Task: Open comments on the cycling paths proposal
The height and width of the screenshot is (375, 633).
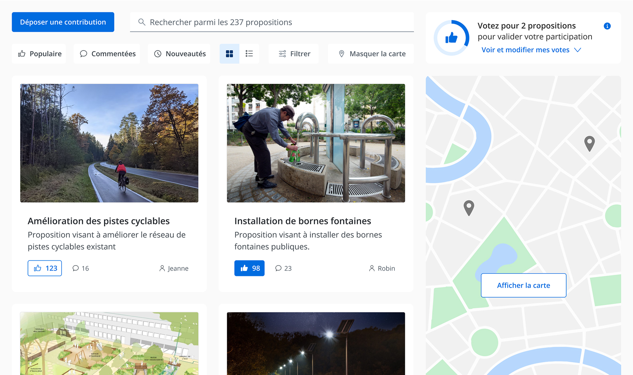Action: pos(81,268)
